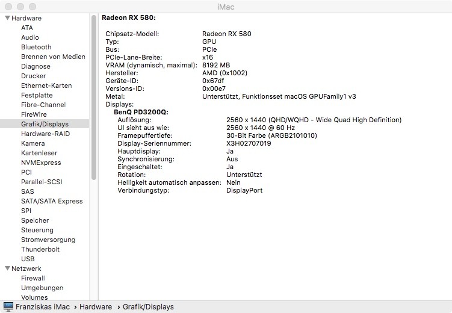This screenshot has height=313, width=452.
Task: Click the iMac computer icon in path bar
Action: coord(8,307)
